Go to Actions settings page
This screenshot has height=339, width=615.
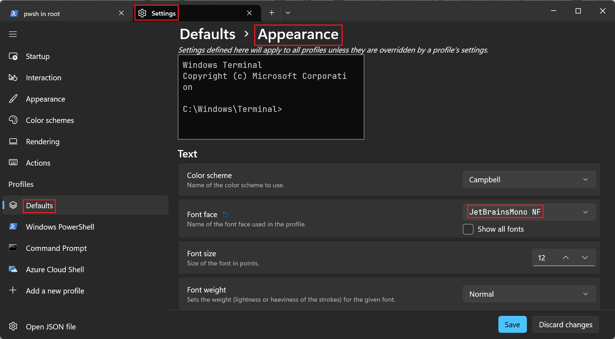(85, 163)
